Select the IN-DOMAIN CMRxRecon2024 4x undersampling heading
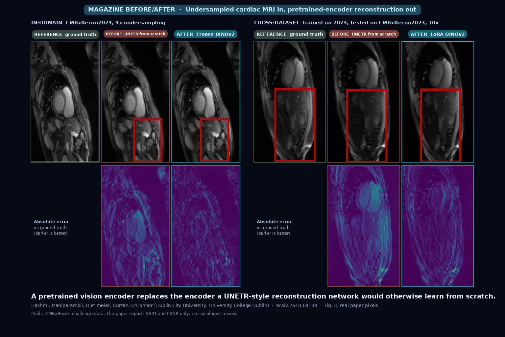 [x=98, y=23]
